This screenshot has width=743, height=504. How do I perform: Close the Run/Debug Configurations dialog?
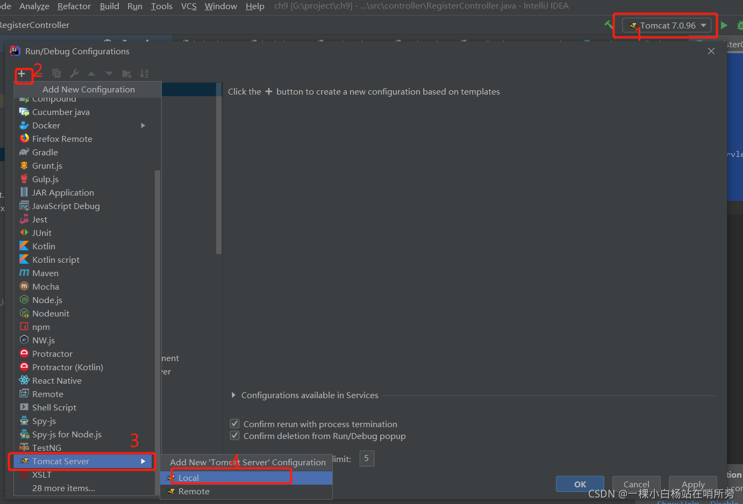tap(711, 51)
